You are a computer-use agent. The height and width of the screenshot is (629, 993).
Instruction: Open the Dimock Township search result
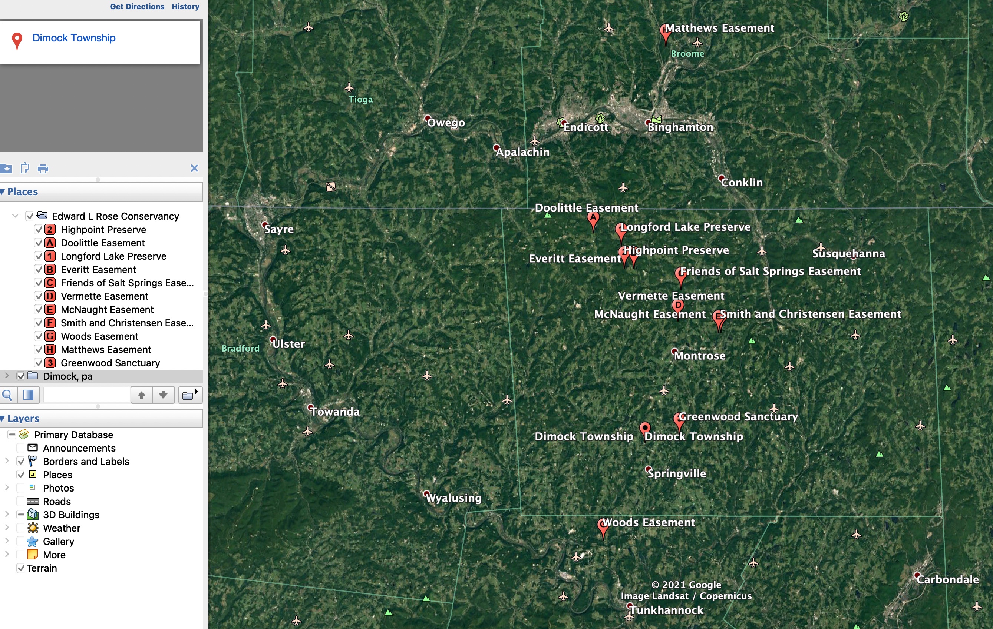click(x=74, y=38)
